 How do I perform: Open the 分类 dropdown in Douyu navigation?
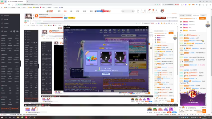pos(71,11)
